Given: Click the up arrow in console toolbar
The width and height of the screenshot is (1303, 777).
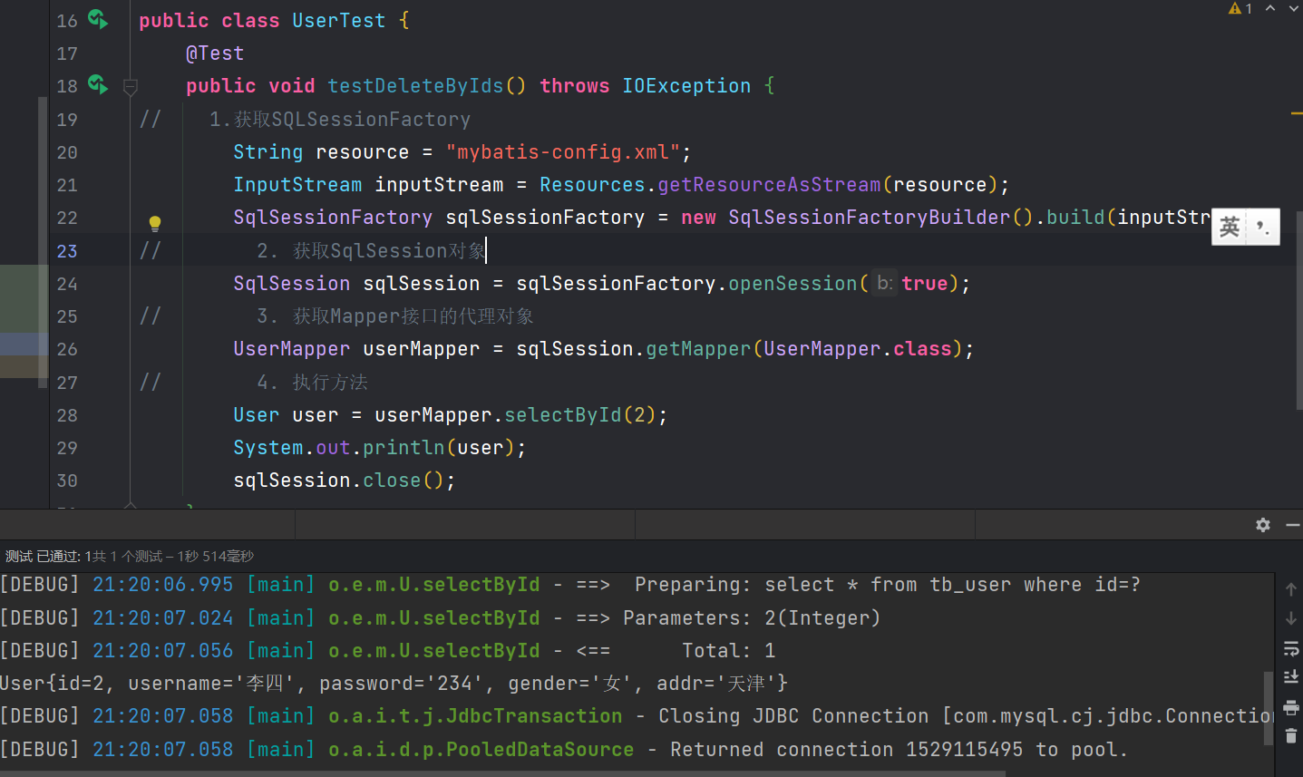Looking at the screenshot, I should 1291,589.
